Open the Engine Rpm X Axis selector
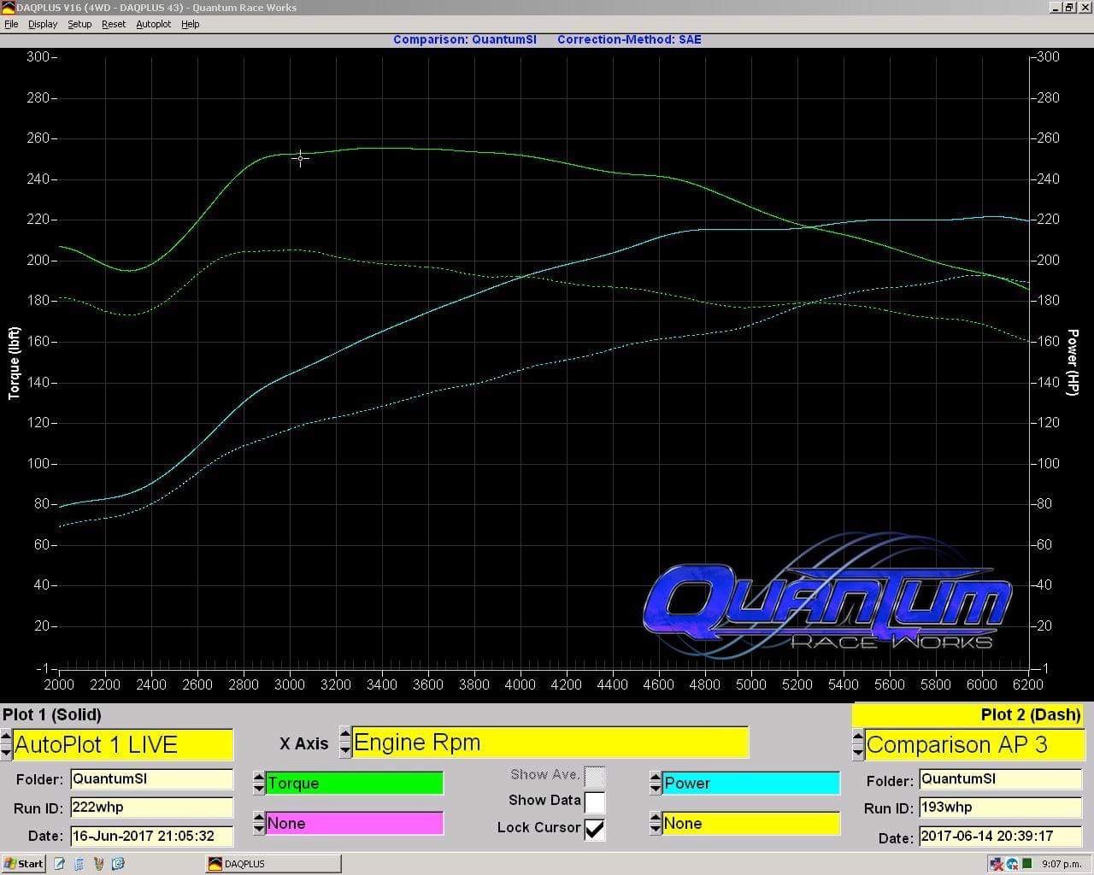The width and height of the screenshot is (1094, 875). pyautogui.click(x=550, y=742)
